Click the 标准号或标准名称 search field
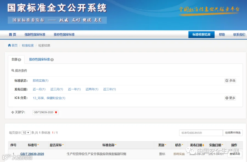Viewport: 247px width, 162px height. (x=201, y=133)
